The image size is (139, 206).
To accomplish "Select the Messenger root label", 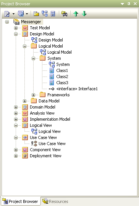I will point(31,22).
